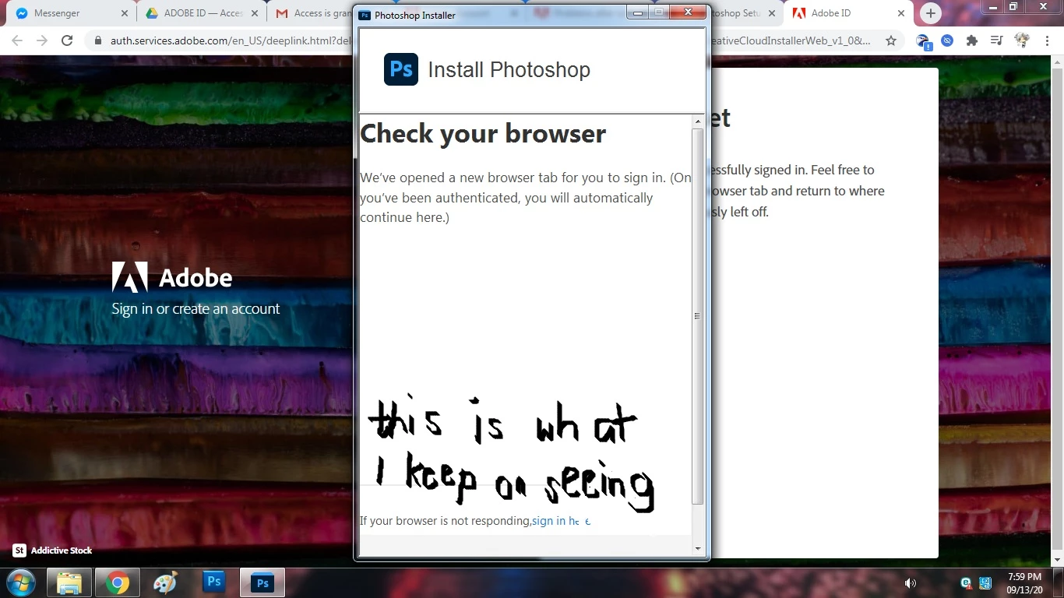Minimize the Photoshop Installer window
The image size is (1064, 598).
click(x=638, y=12)
